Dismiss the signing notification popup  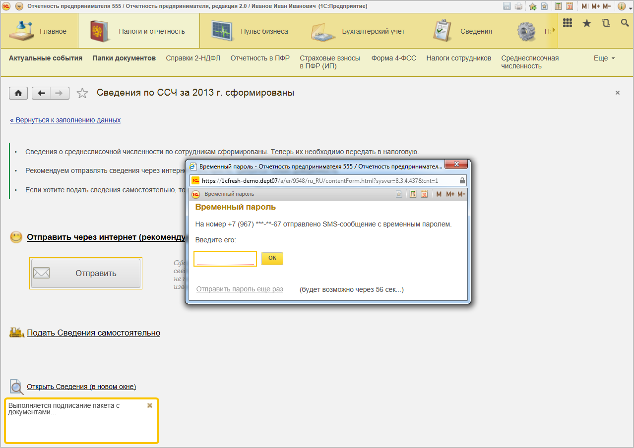coord(150,405)
